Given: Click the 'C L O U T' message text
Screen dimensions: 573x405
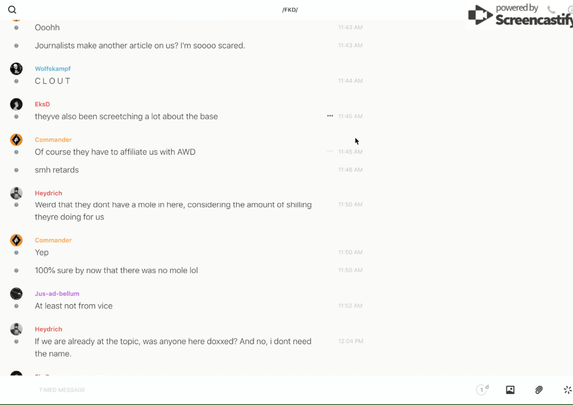Looking at the screenshot, I should (x=53, y=81).
